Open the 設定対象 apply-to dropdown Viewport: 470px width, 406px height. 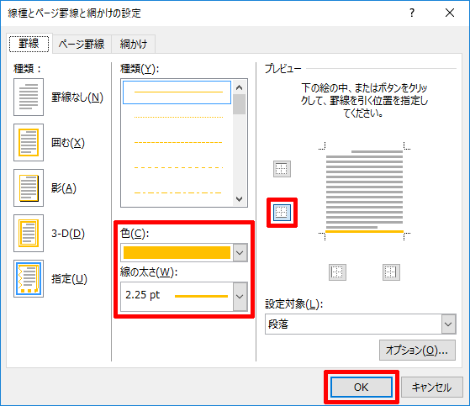pyautogui.click(x=448, y=324)
